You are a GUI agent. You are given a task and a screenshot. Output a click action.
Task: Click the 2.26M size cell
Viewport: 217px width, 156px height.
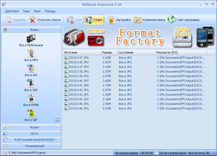tap(107, 99)
